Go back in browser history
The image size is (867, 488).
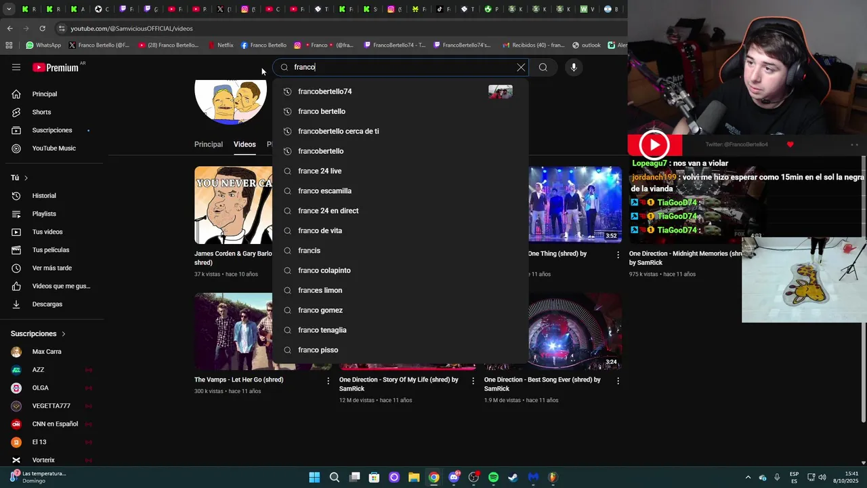point(10,28)
